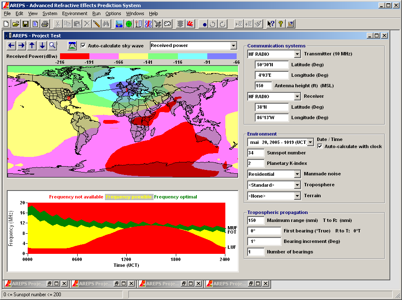Open the Receiver HF RADIO dropdown
Screen dimensions: 402x300
[x=297, y=97]
